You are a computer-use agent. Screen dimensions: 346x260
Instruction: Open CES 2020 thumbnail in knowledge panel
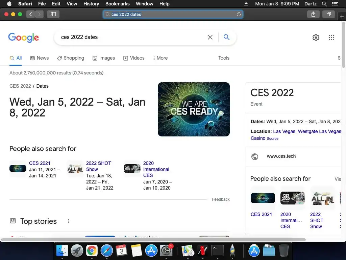pos(292,198)
